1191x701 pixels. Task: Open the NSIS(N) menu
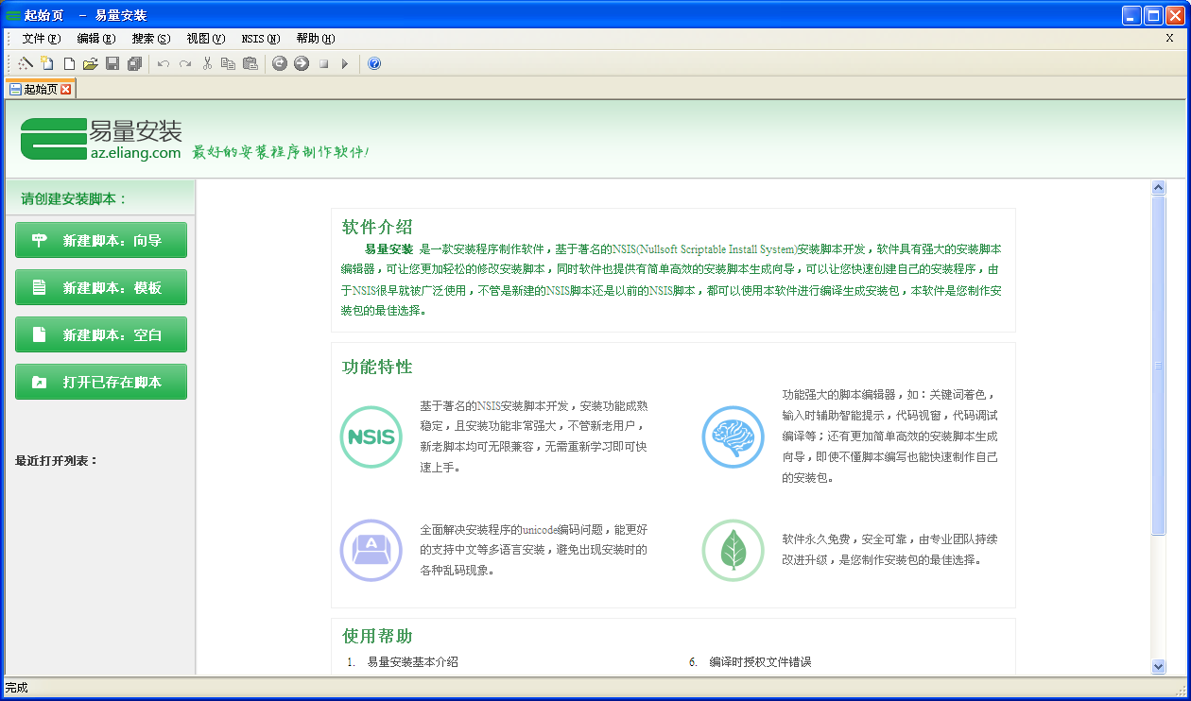pyautogui.click(x=261, y=39)
